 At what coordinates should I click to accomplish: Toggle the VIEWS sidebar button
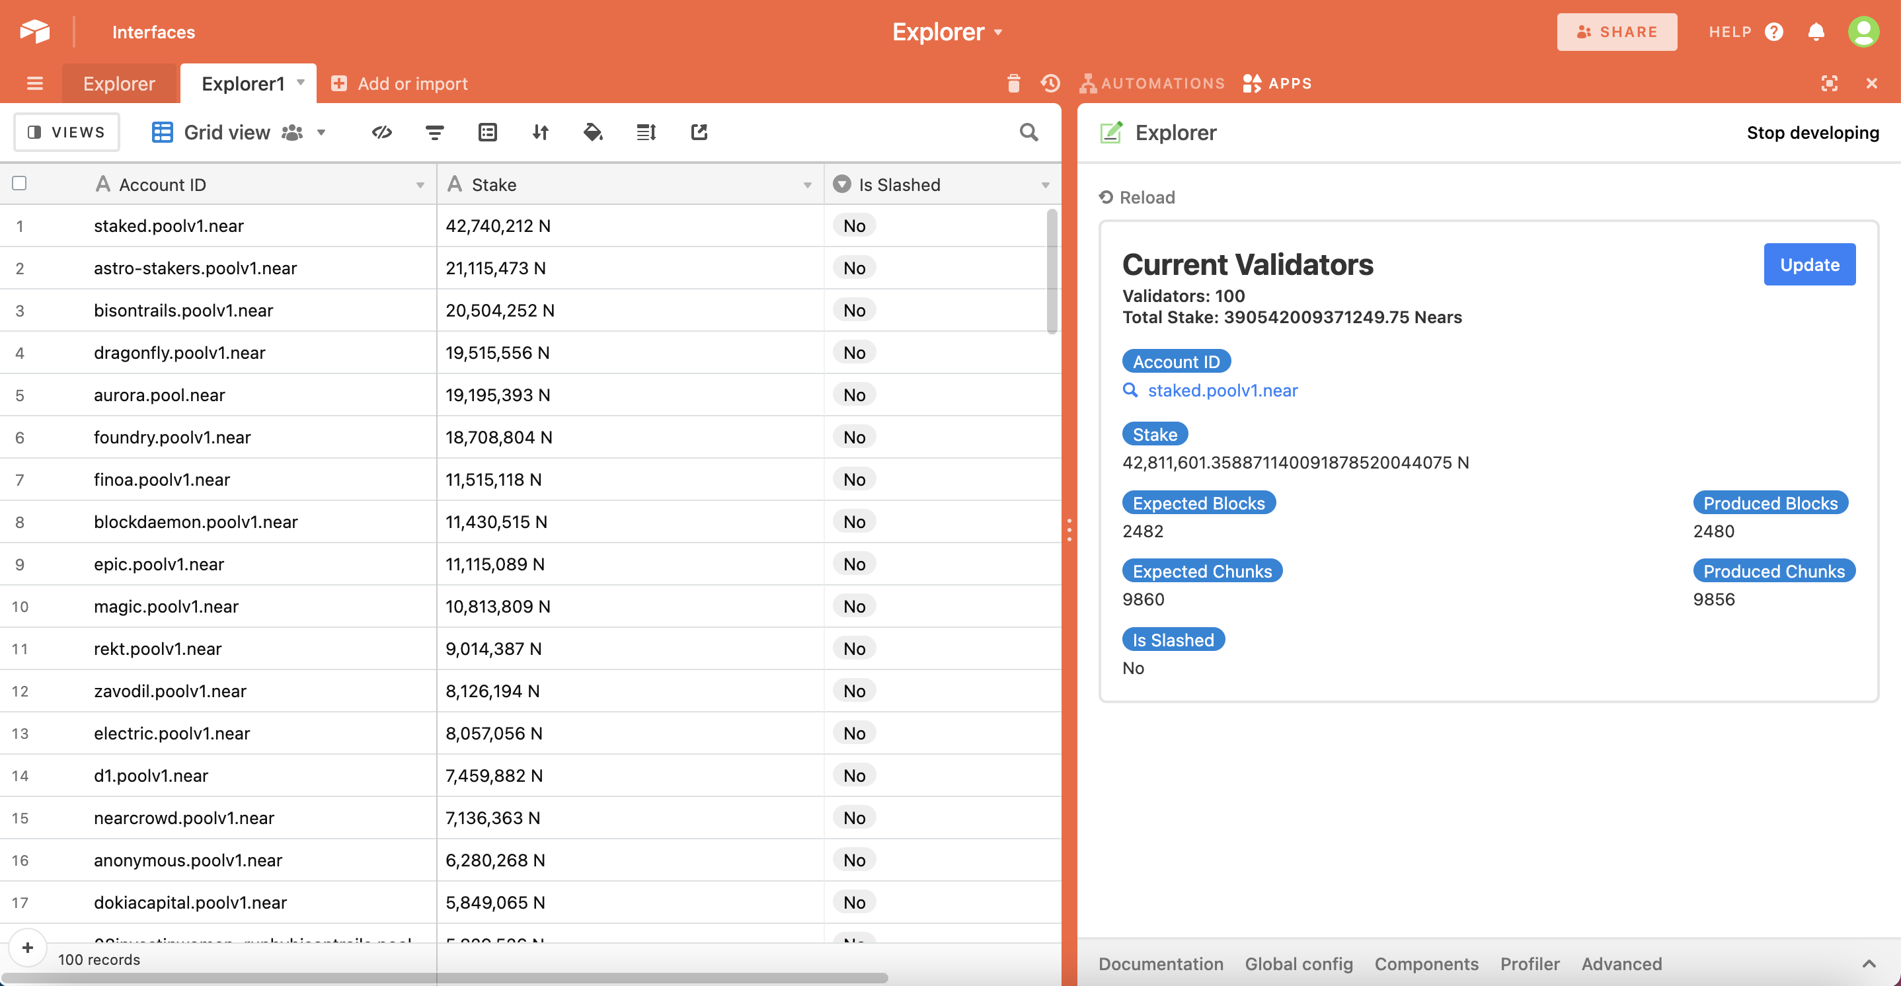66,132
